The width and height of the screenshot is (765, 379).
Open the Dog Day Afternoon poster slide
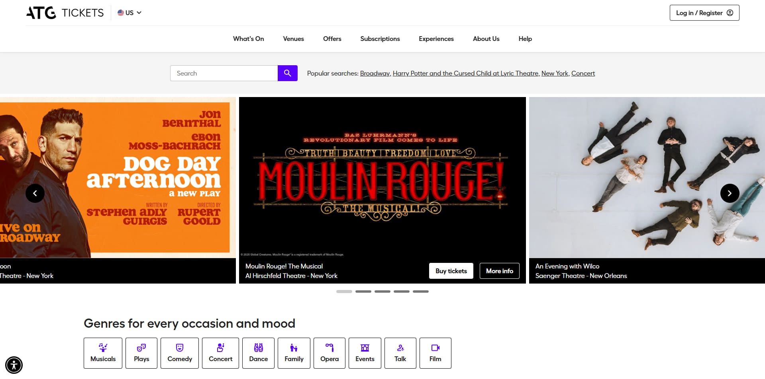118,177
